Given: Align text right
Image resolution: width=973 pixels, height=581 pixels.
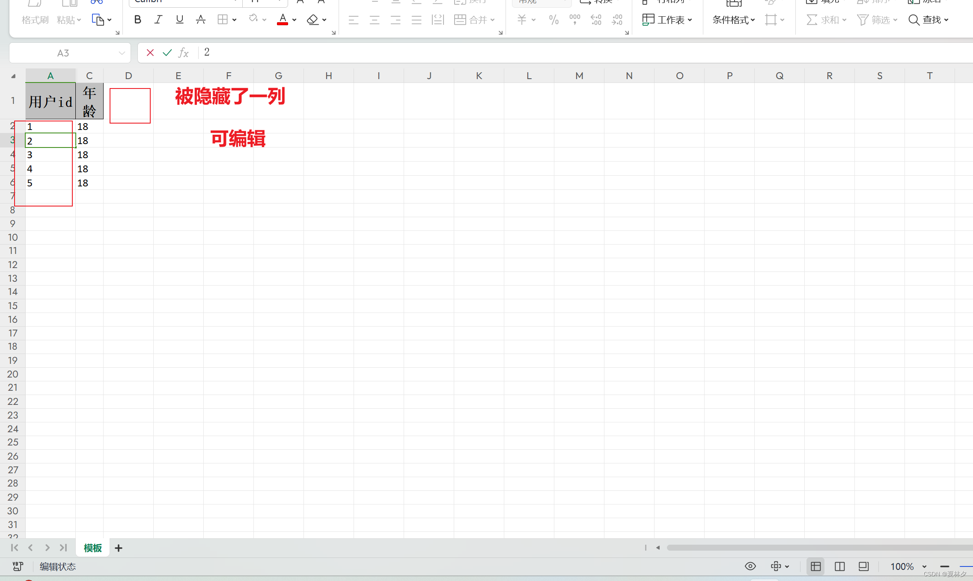Looking at the screenshot, I should (x=395, y=20).
